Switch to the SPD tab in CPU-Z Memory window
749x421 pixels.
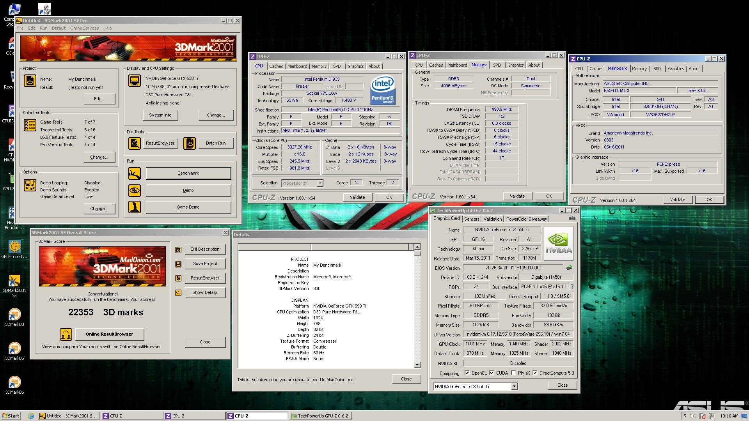(x=497, y=65)
